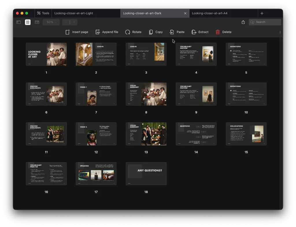Switch to two-page reading view
Viewport: 296px width, 227px height.
(37, 22)
